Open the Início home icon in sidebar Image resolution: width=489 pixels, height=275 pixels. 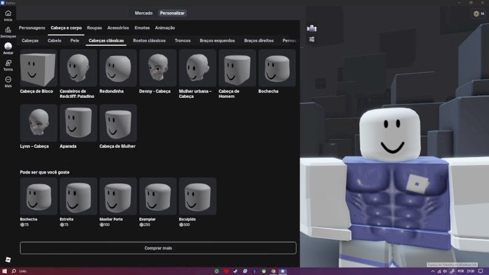point(8,13)
